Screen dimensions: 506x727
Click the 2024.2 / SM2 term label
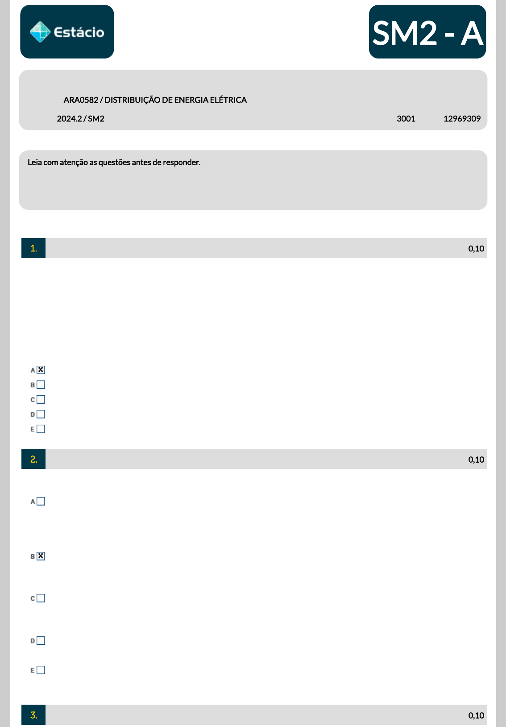tap(80, 118)
